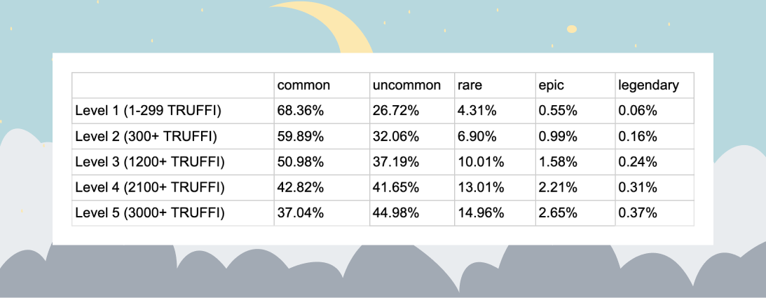This screenshot has width=766, height=298.
Task: Click the 'uncommon' column header
Action: [x=406, y=86]
